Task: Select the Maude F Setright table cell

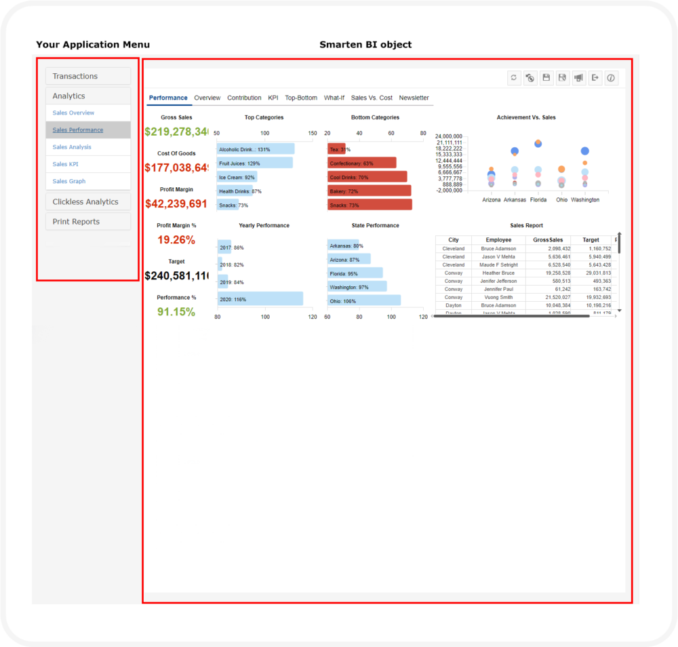Action: pyautogui.click(x=498, y=264)
